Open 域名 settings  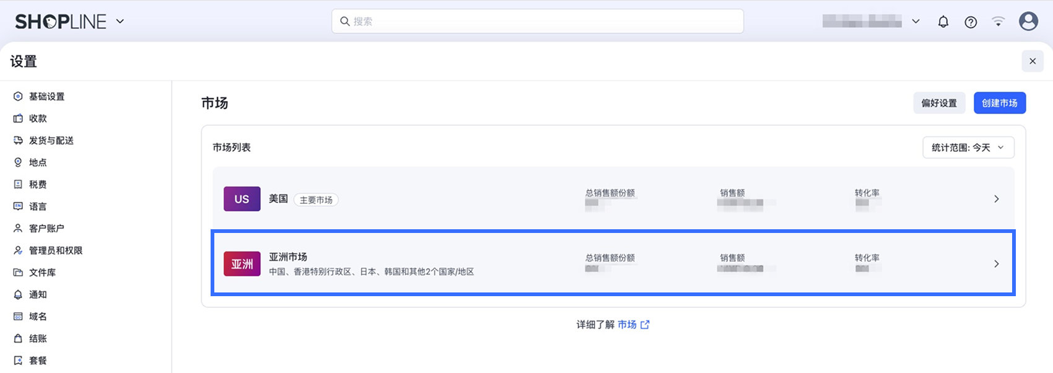[x=38, y=317]
